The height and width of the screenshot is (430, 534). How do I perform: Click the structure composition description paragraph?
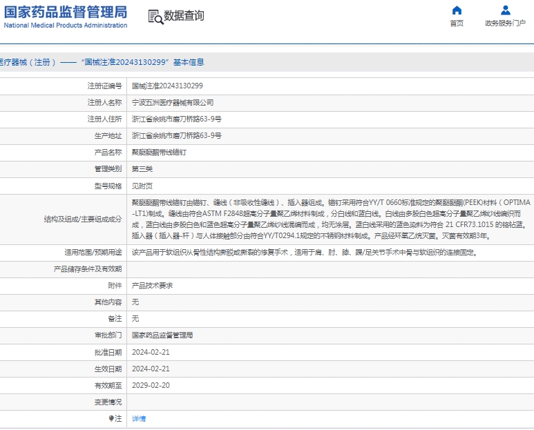click(x=331, y=219)
